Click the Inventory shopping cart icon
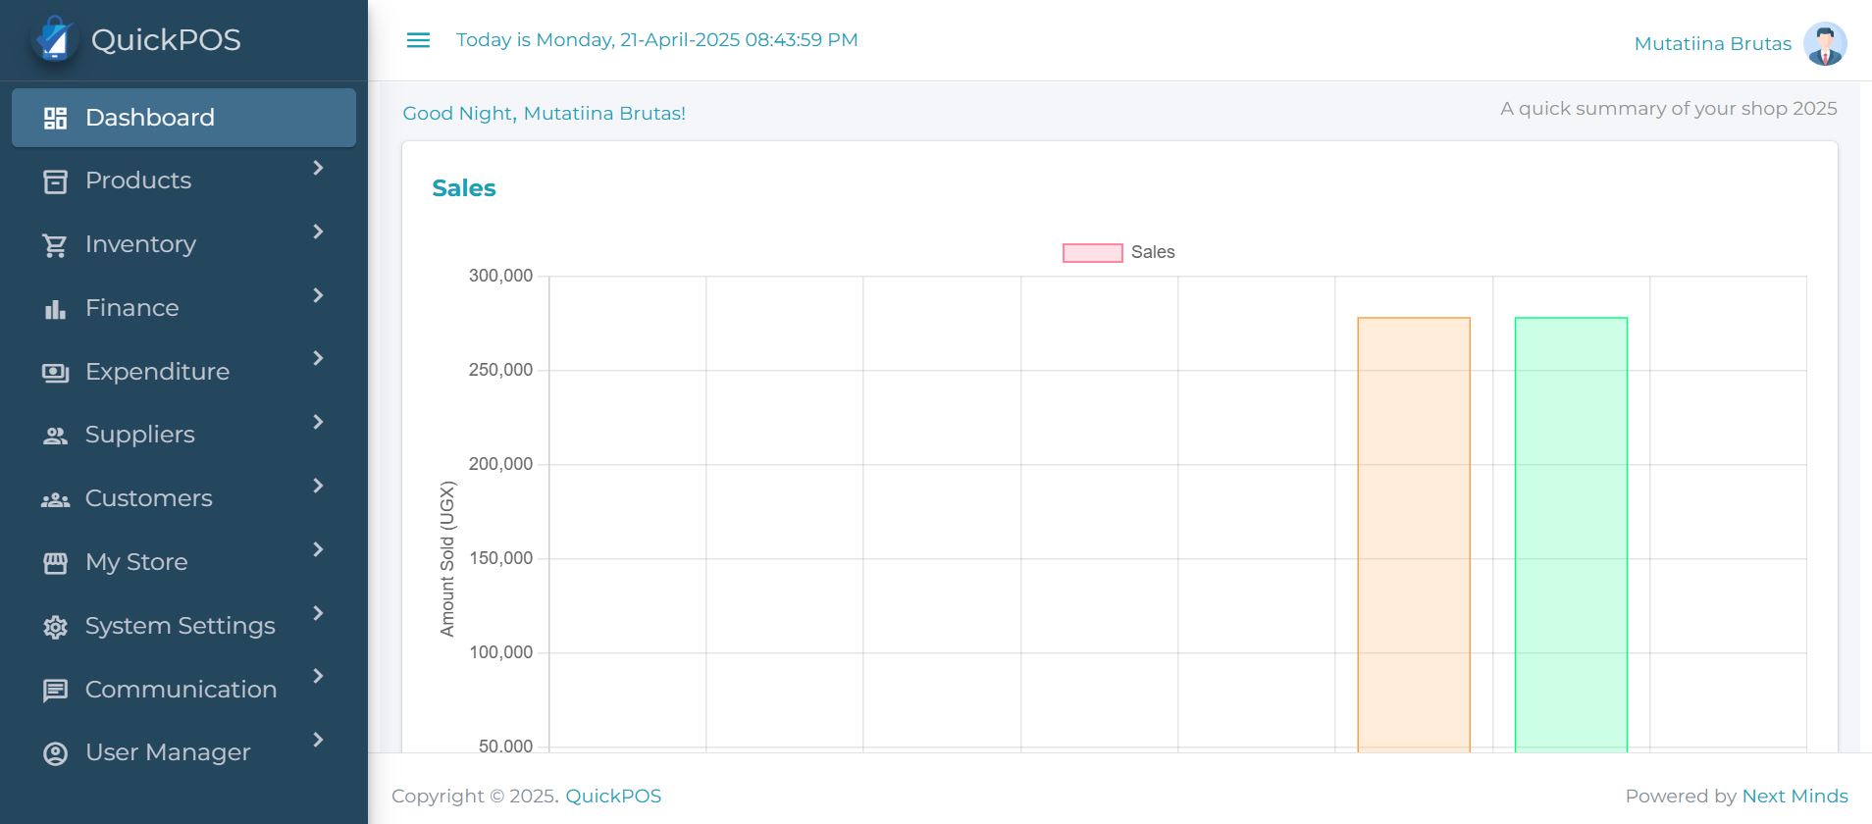 pos(55,245)
